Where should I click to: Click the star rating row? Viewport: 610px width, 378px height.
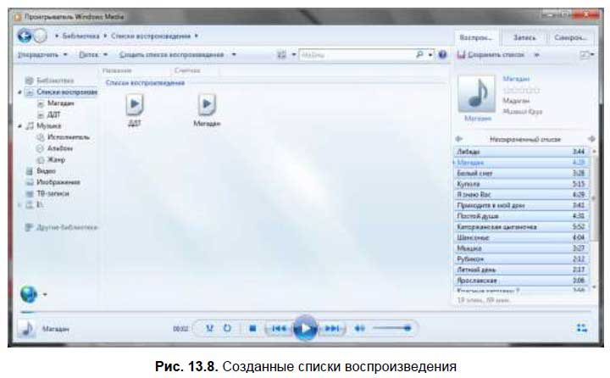coord(521,90)
